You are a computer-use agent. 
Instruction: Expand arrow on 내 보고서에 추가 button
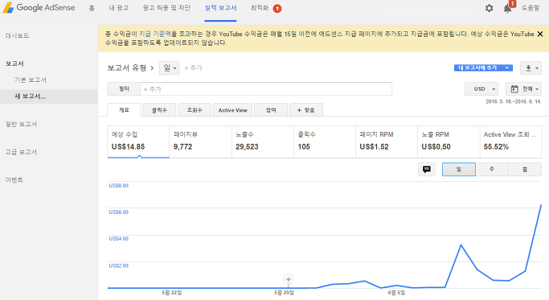tap(507, 68)
